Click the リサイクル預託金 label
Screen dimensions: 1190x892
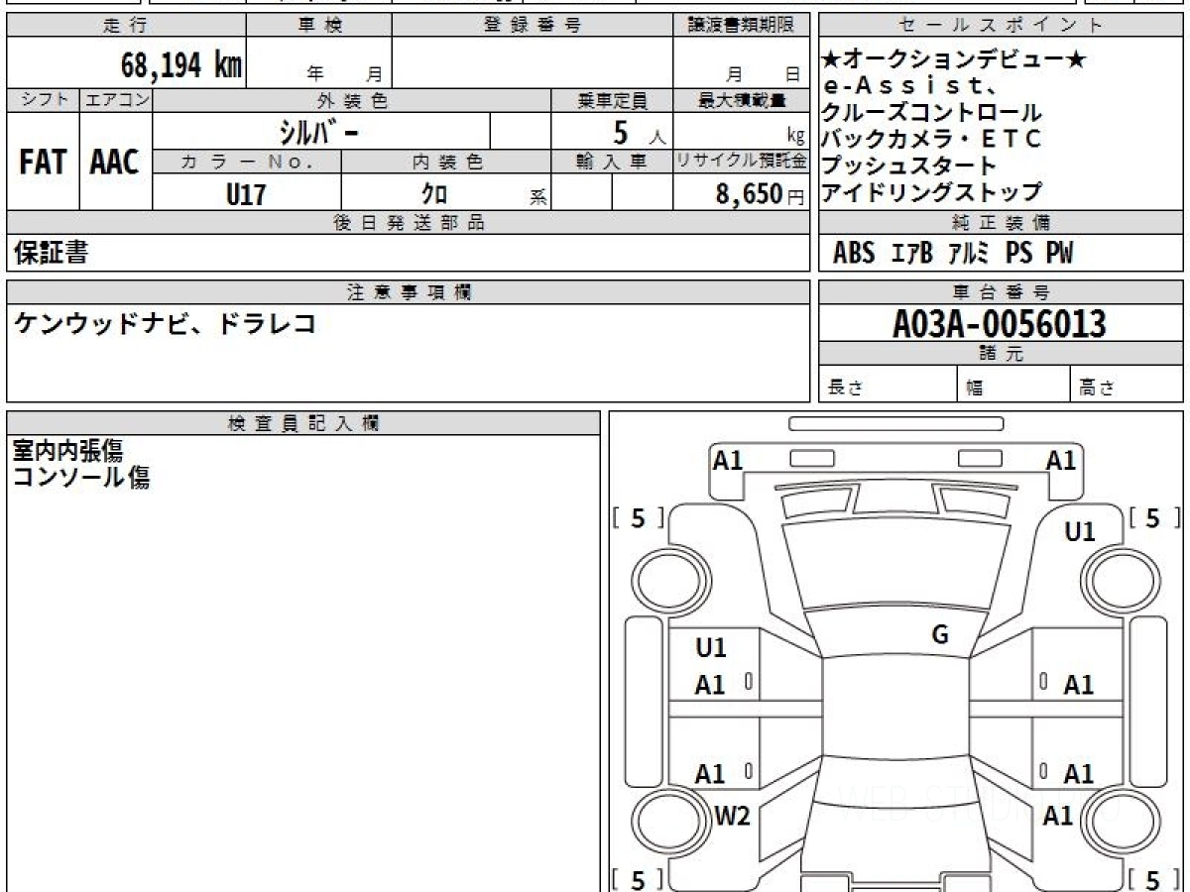(x=741, y=162)
